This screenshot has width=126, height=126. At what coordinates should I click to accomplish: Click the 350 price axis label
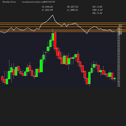pyautogui.click(x=118, y=58)
